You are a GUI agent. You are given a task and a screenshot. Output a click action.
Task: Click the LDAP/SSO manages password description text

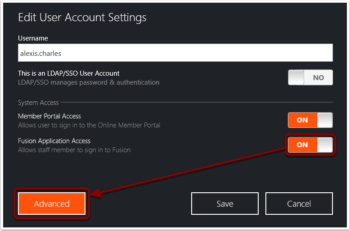pos(89,82)
